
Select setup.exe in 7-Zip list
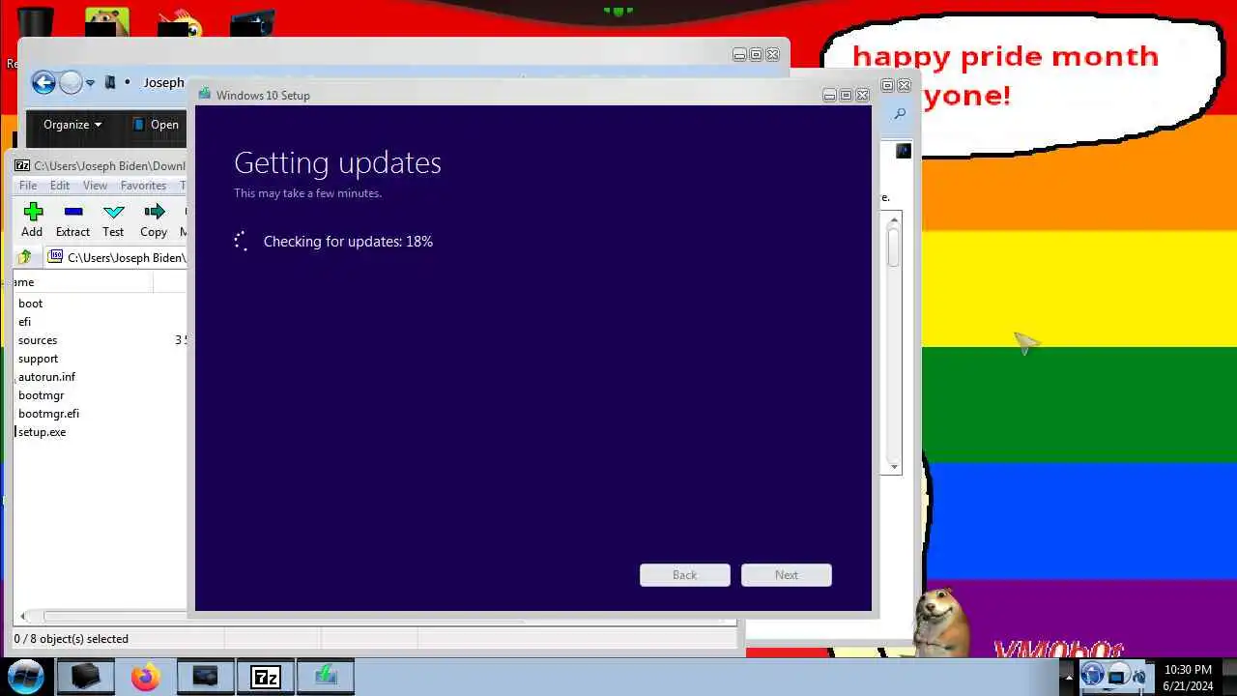pos(42,432)
